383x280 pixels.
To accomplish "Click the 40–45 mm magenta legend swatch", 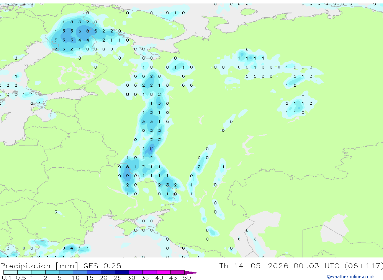I will [164, 272].
